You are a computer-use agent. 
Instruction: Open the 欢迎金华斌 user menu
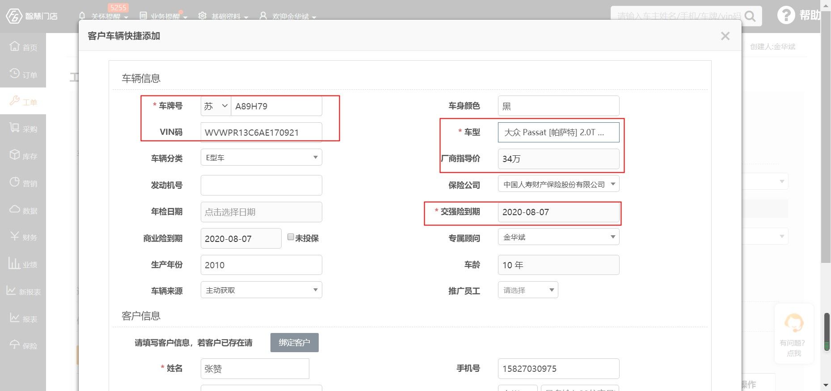coord(288,17)
